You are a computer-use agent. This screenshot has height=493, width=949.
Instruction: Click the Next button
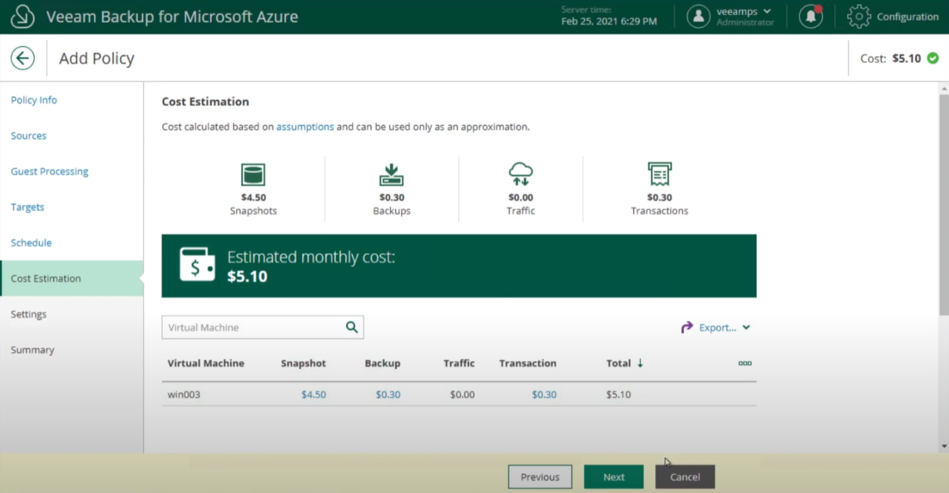614,477
